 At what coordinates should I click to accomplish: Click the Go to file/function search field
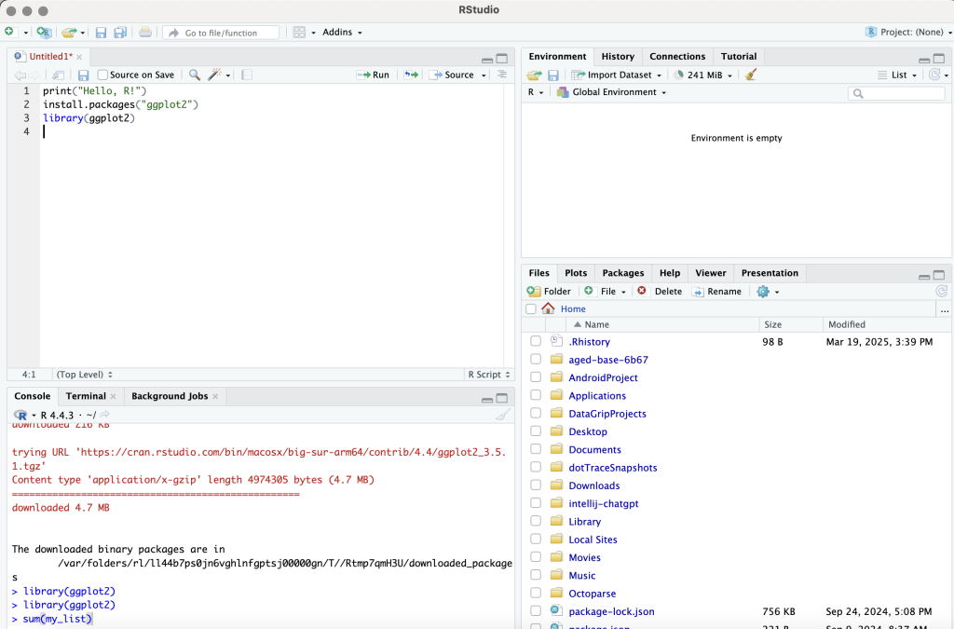click(x=222, y=33)
